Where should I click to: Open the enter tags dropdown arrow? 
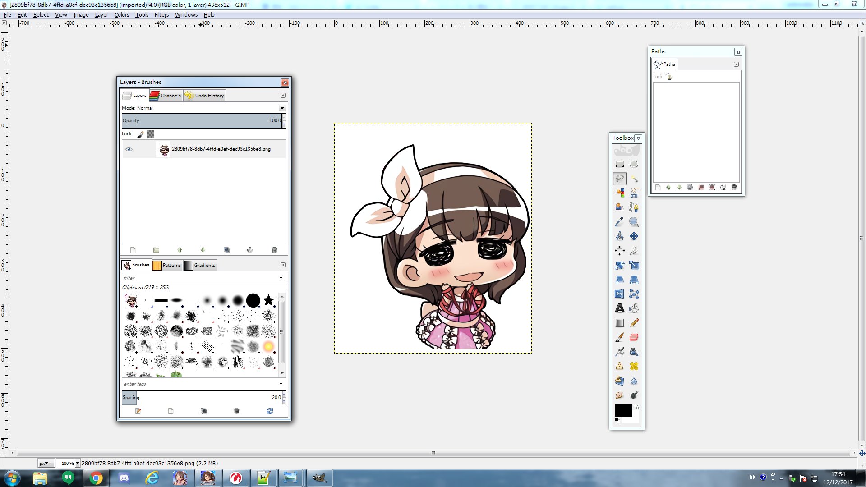pyautogui.click(x=281, y=384)
